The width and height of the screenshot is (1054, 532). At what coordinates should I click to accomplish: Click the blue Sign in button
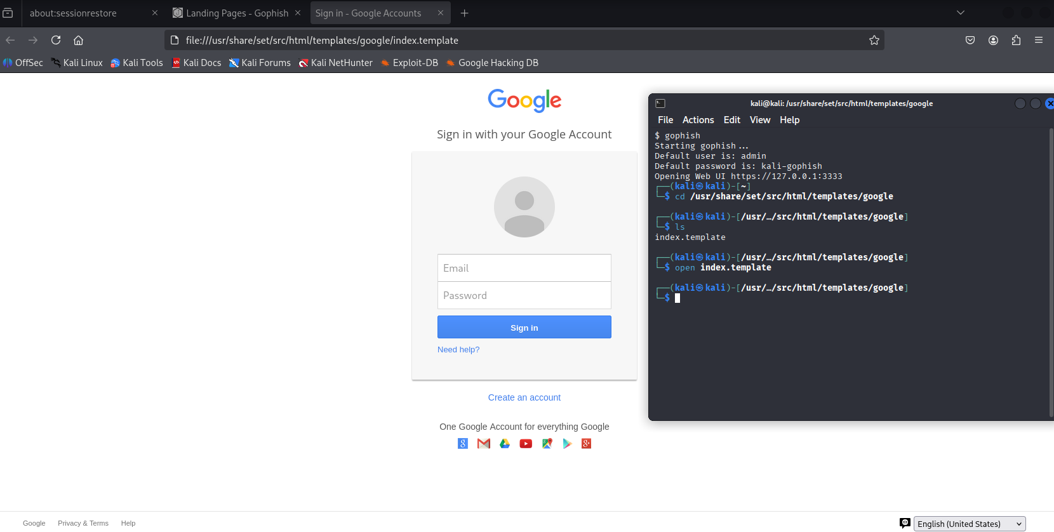click(524, 327)
